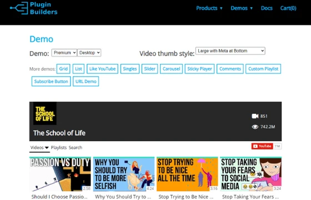
Task: Click The School of Life channel logo
Action: point(45,113)
